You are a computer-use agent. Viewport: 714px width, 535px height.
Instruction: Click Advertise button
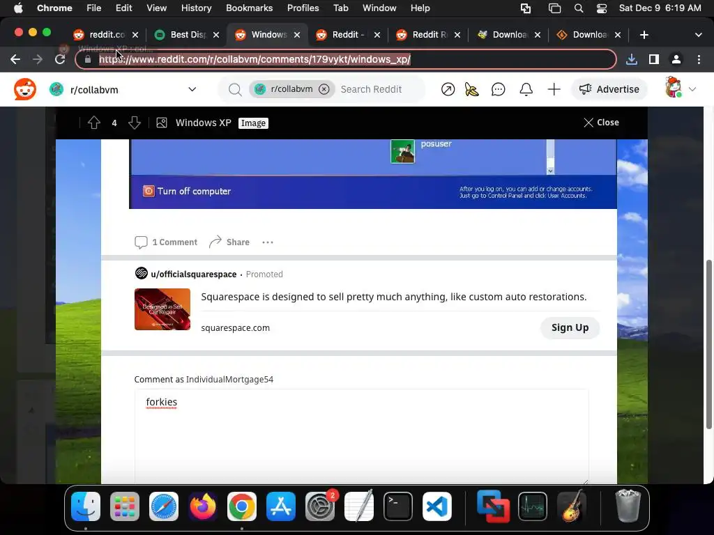(609, 89)
